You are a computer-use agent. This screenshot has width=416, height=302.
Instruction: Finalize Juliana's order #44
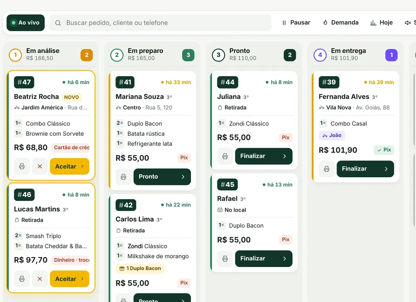click(264, 156)
